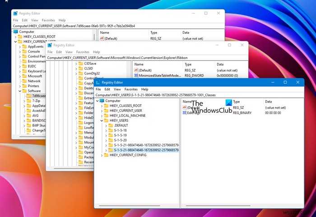The height and width of the screenshot is (217, 316).
Task: Open the Help menu in the front Registry Editor
Action: (x=145, y=89)
